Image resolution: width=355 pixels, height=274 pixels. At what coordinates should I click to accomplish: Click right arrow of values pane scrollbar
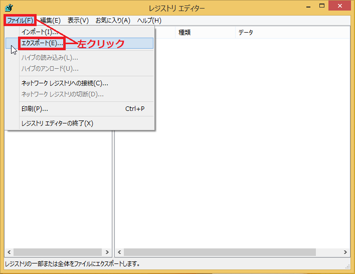(x=345, y=252)
